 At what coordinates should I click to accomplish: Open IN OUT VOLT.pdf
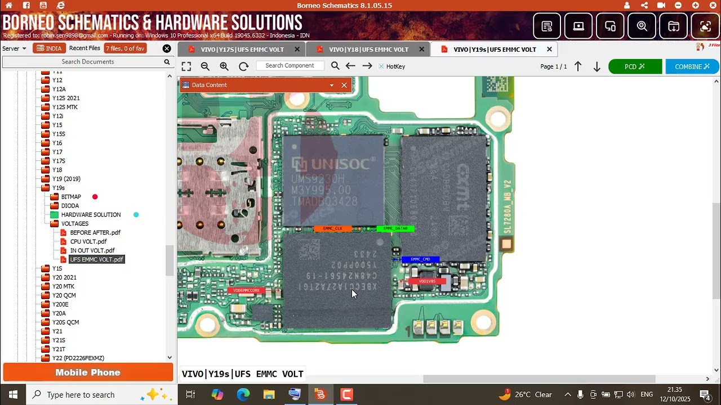(x=92, y=250)
